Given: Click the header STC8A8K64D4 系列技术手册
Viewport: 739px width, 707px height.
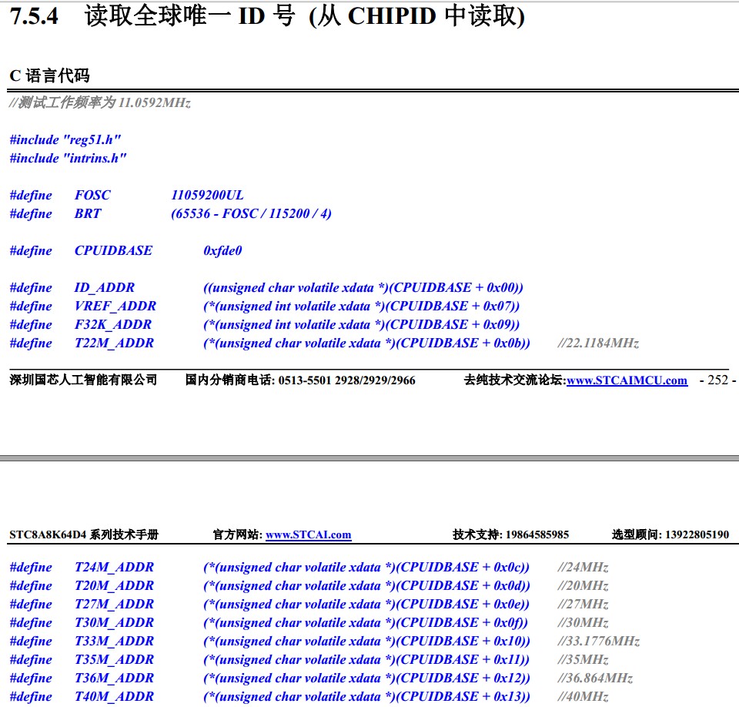Looking at the screenshot, I should (x=84, y=534).
